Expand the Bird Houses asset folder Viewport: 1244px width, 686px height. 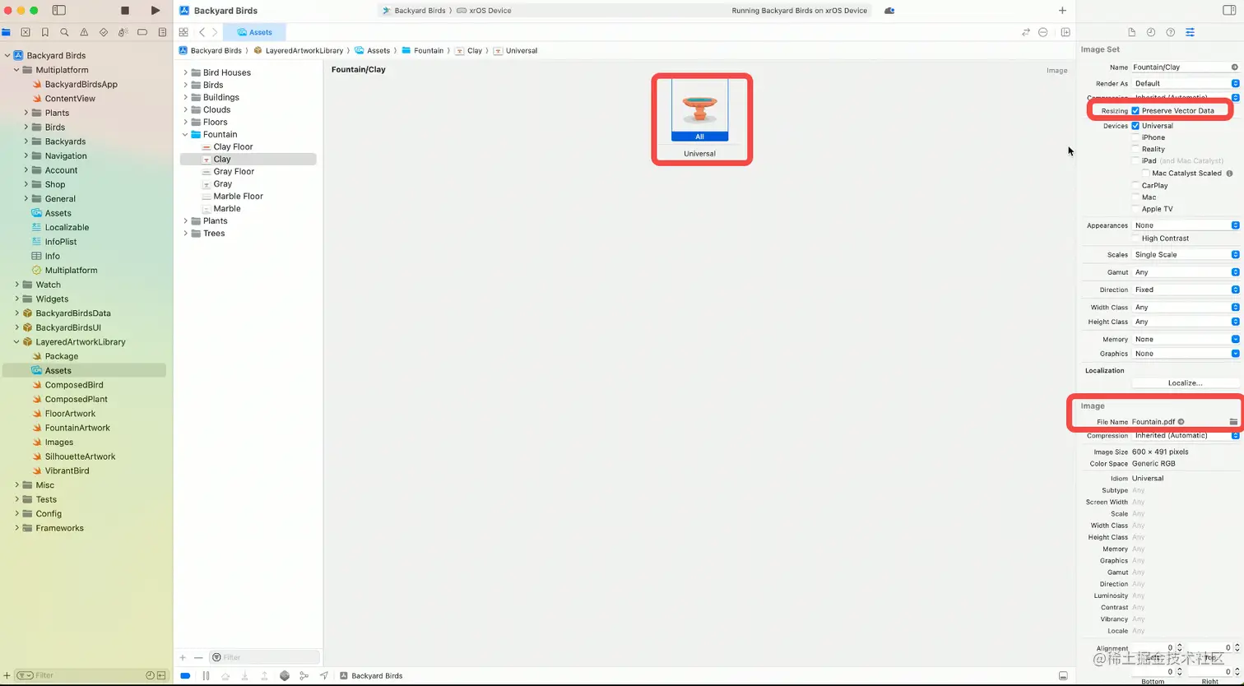point(186,72)
